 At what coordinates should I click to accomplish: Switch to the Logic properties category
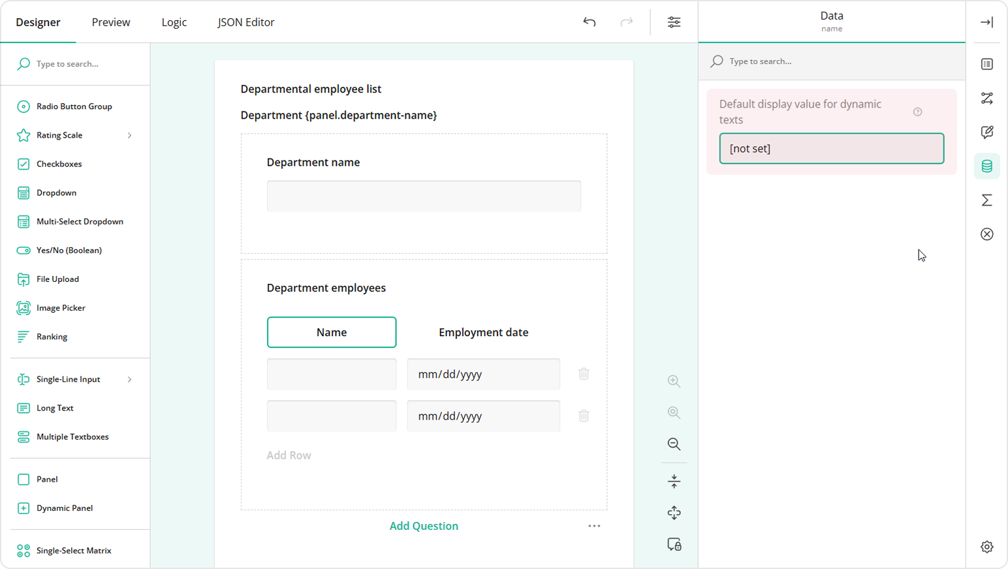tap(986, 98)
